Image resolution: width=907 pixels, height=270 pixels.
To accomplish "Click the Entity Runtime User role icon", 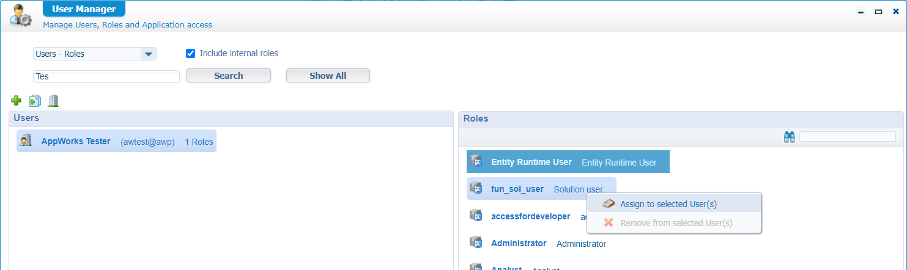I will click(476, 162).
